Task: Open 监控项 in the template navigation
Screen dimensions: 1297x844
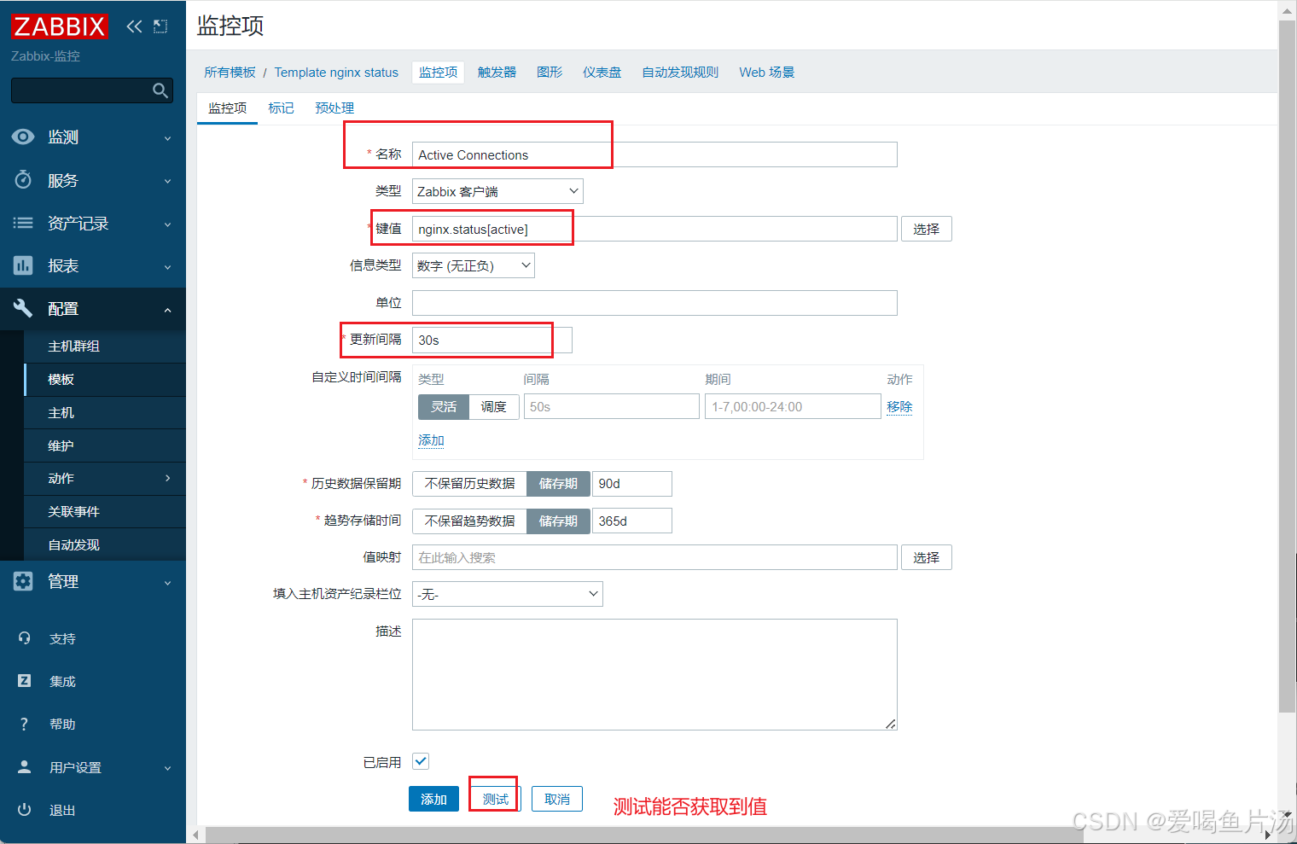Action: [438, 73]
